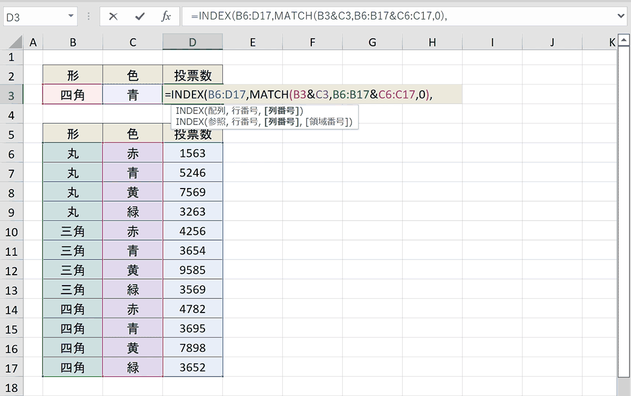Viewport: 631px width, 396px height.
Task: Select column J header
Action: (552, 42)
